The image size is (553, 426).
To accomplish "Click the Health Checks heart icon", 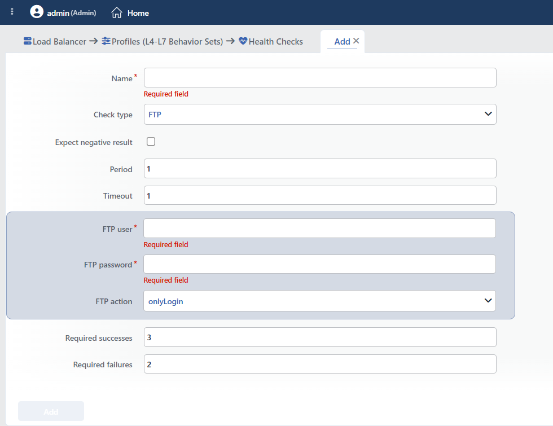I will coord(243,41).
